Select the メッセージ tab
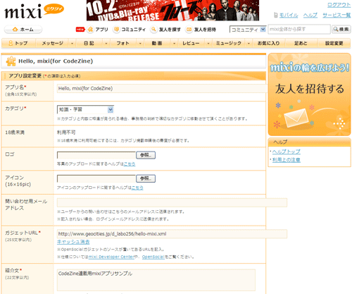The width and height of the screenshot is (352, 294). (x=53, y=43)
